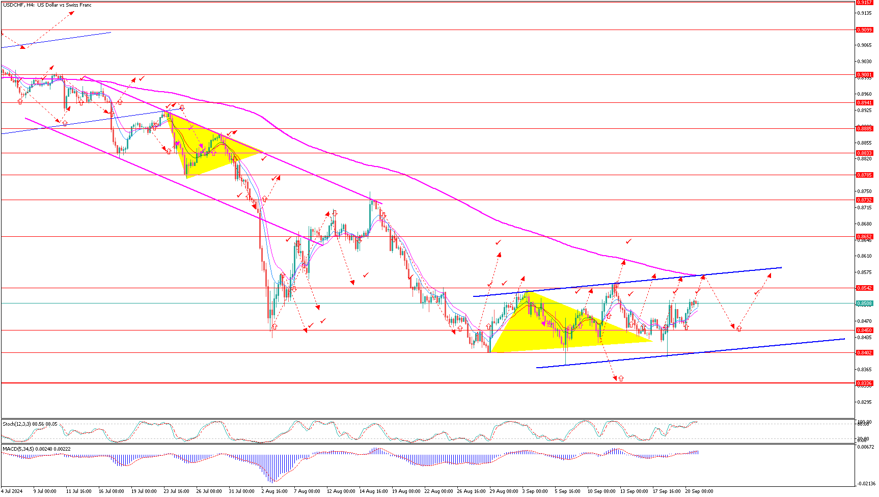Click the 4 Jul 2024 date label

[x=12, y=491]
